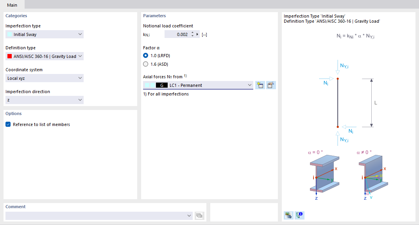Click the 'Axial forces NY from' label
The height and width of the screenshot is (225, 419).
click(165, 77)
